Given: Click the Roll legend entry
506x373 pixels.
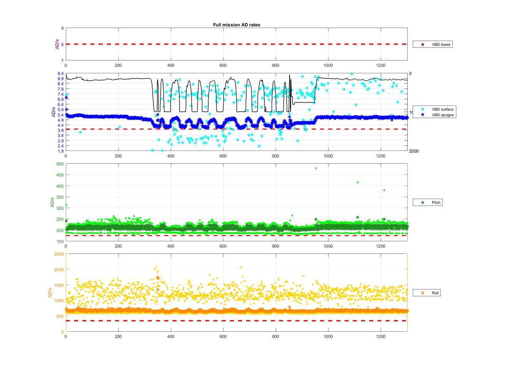Looking at the screenshot, I should pos(427,292).
